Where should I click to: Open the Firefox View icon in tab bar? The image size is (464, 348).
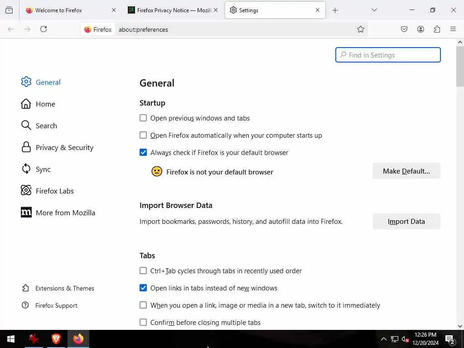coord(9,10)
